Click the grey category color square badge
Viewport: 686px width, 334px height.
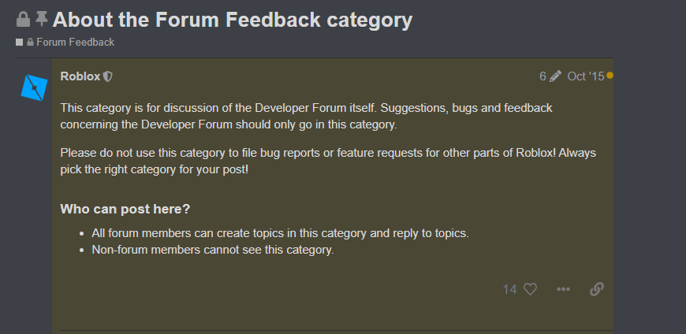(20, 43)
